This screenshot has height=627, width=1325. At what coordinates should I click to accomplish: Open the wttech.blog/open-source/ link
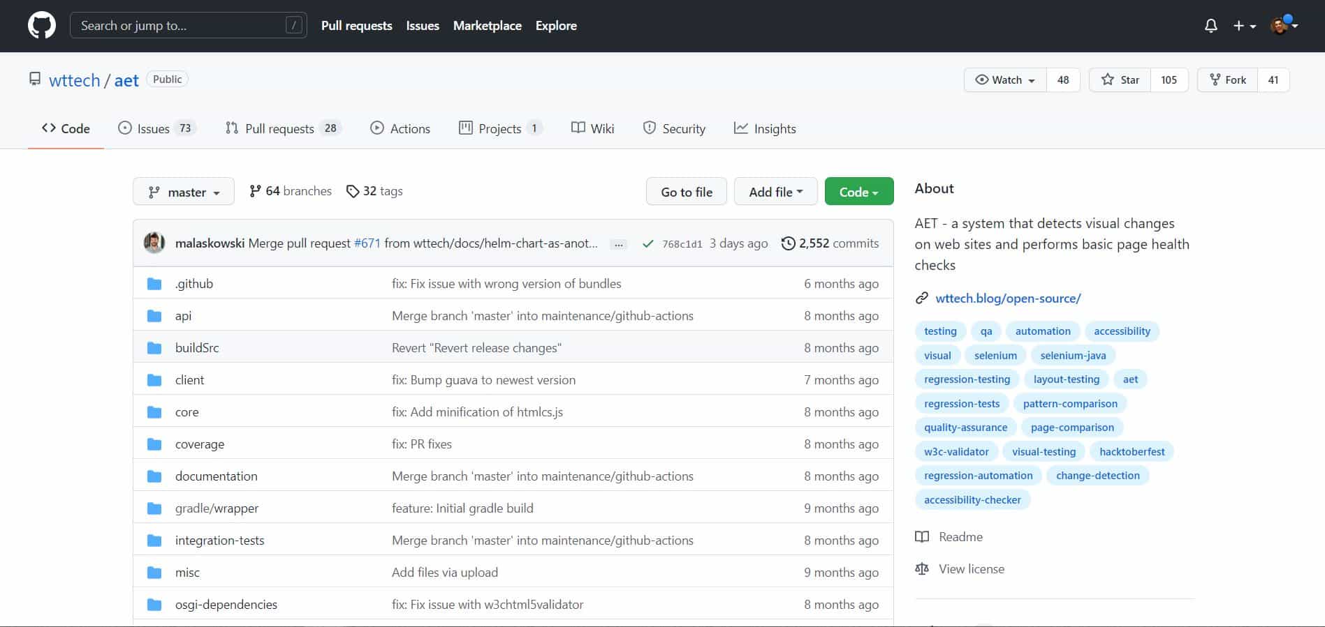pyautogui.click(x=1008, y=299)
